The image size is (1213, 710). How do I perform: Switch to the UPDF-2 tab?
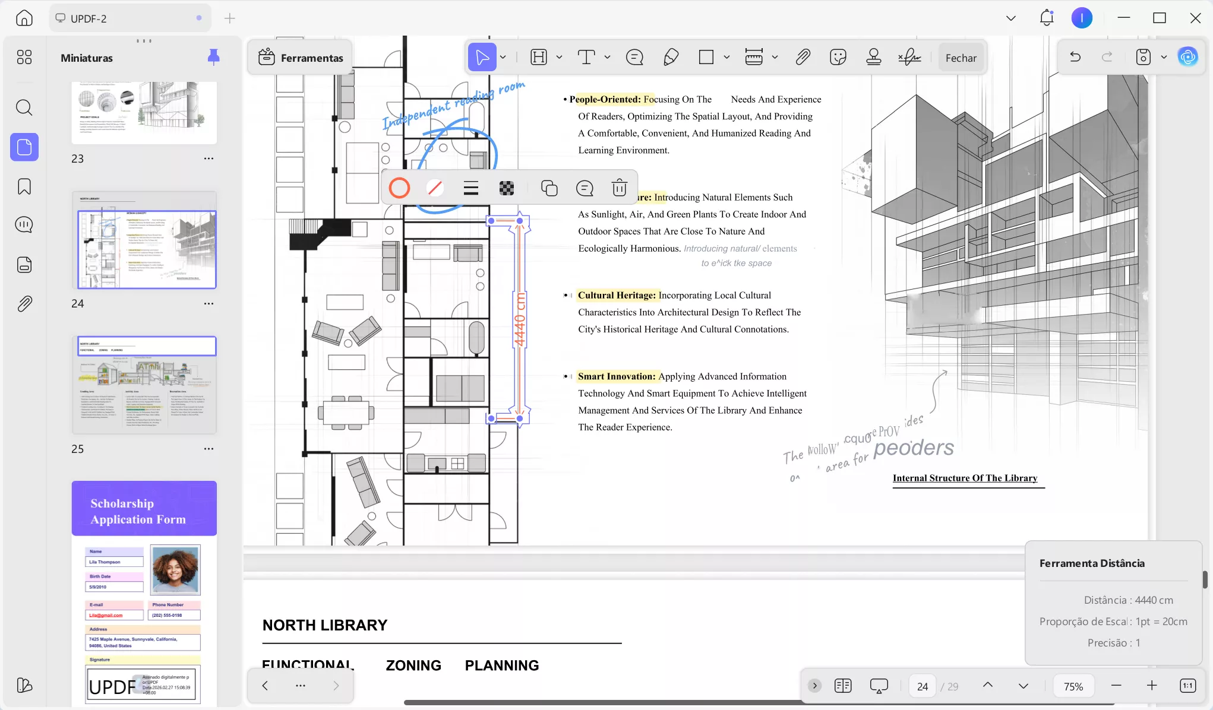coord(89,18)
